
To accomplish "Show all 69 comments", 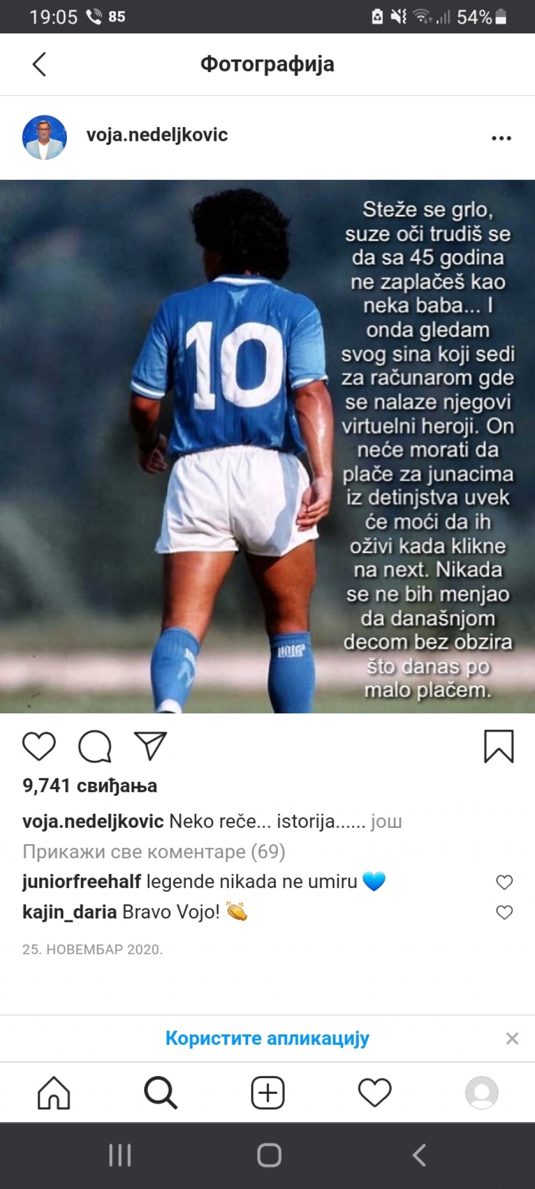I will [x=154, y=851].
